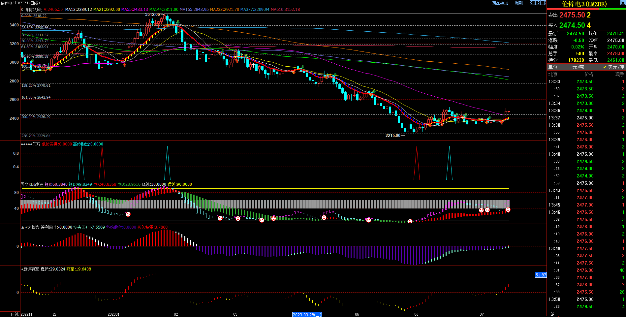Click the 界文KD改进 indicator title
Screen dimensions: 626x317
click(32, 184)
